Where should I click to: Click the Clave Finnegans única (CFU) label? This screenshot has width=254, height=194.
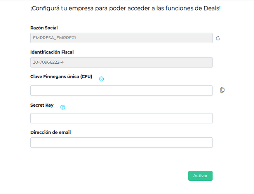coord(61,76)
